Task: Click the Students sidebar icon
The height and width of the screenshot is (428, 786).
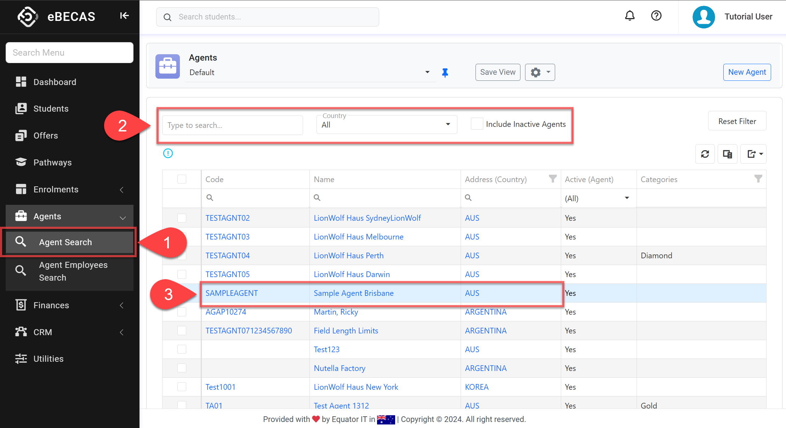Action: (21, 108)
